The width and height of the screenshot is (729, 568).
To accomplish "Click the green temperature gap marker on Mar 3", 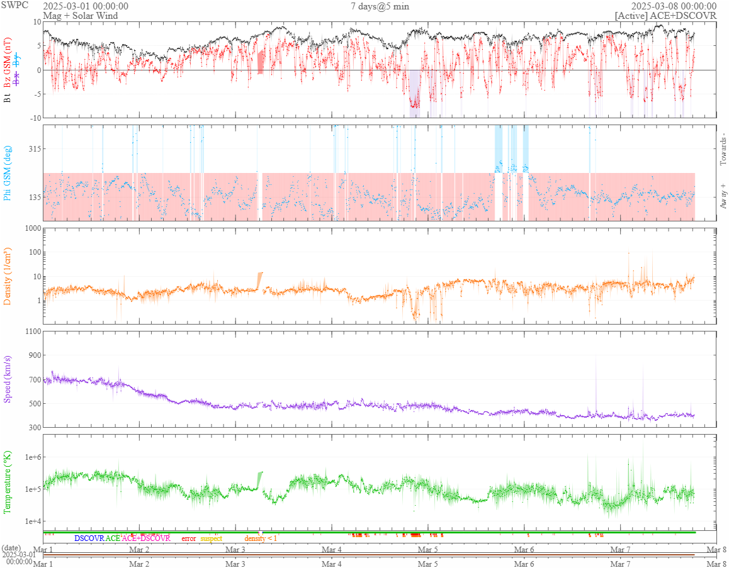I will [x=260, y=480].
